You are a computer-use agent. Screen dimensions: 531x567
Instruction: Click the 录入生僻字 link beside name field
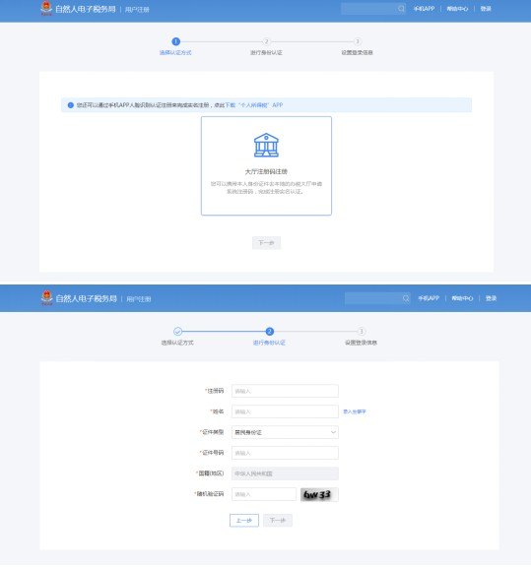tap(355, 411)
